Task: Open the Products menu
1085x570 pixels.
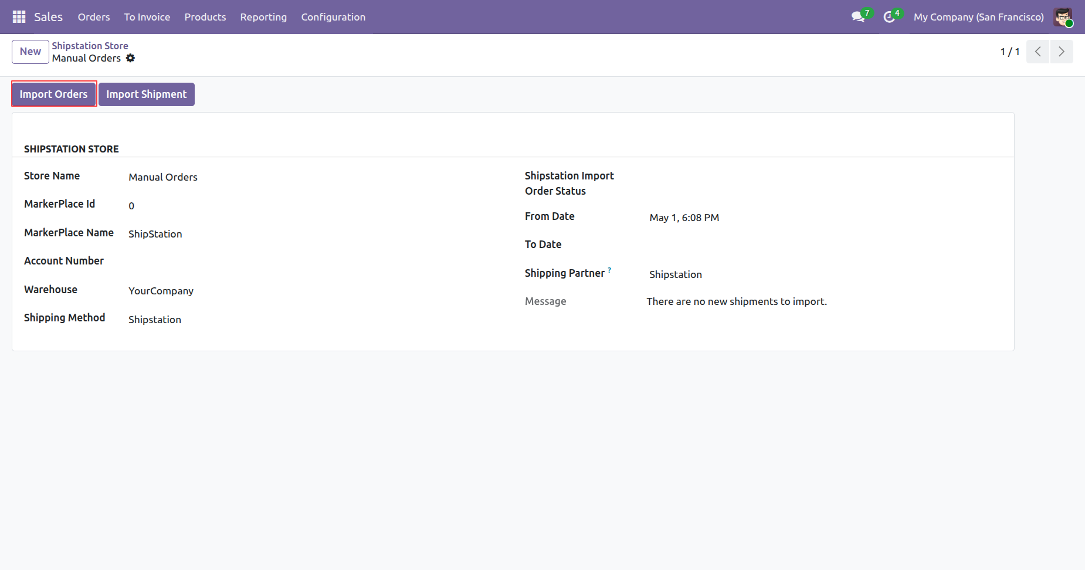Action: [x=205, y=17]
